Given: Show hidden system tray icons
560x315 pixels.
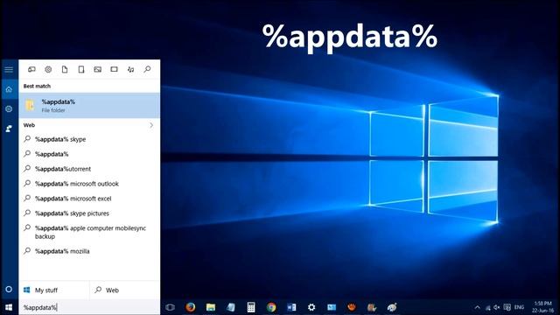Looking at the screenshot, I should [x=477, y=307].
